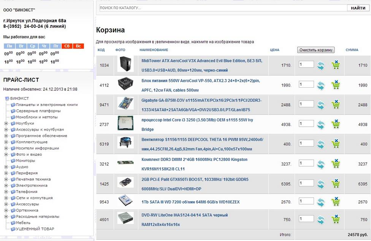This screenshot has width=371, height=241.
Task: Remove Intel Core i3 3250 from cart
Action: (336, 124)
